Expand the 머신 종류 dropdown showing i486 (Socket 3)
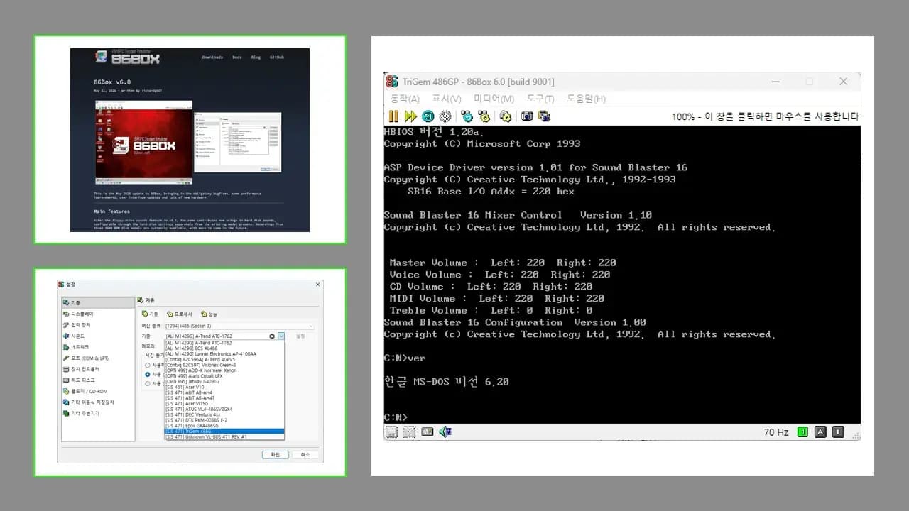909x511 pixels. tap(239, 326)
